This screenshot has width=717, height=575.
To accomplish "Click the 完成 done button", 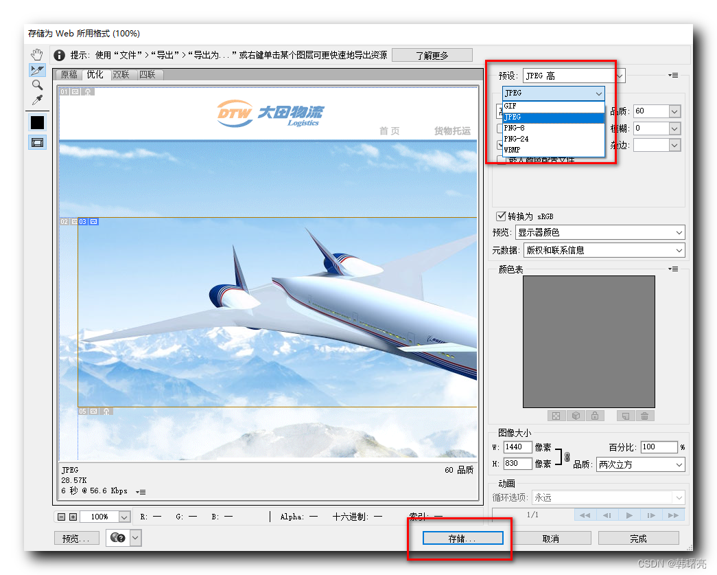I will coord(638,539).
